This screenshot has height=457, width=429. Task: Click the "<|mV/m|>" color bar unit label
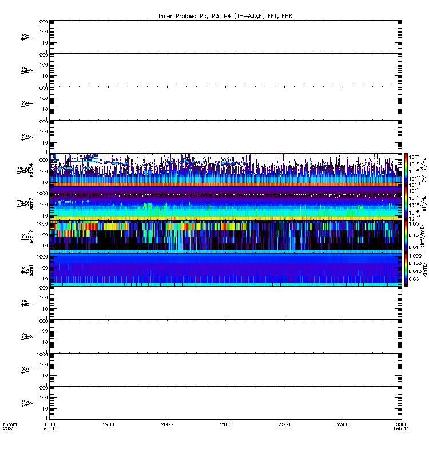point(423,236)
